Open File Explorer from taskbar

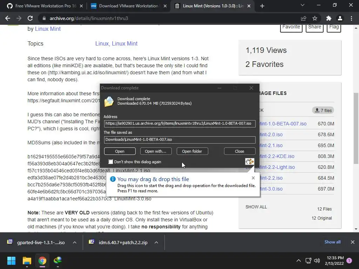click(27, 261)
